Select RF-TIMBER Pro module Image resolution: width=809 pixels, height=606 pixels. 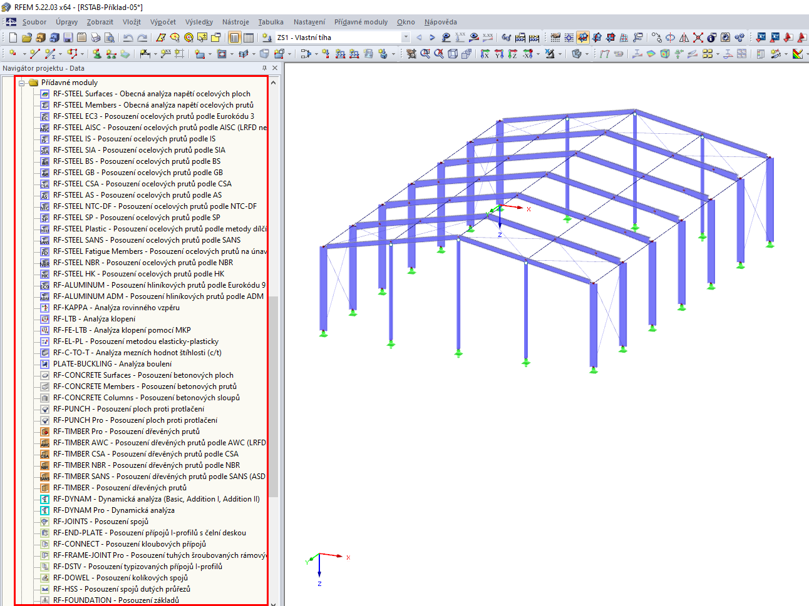point(126,432)
